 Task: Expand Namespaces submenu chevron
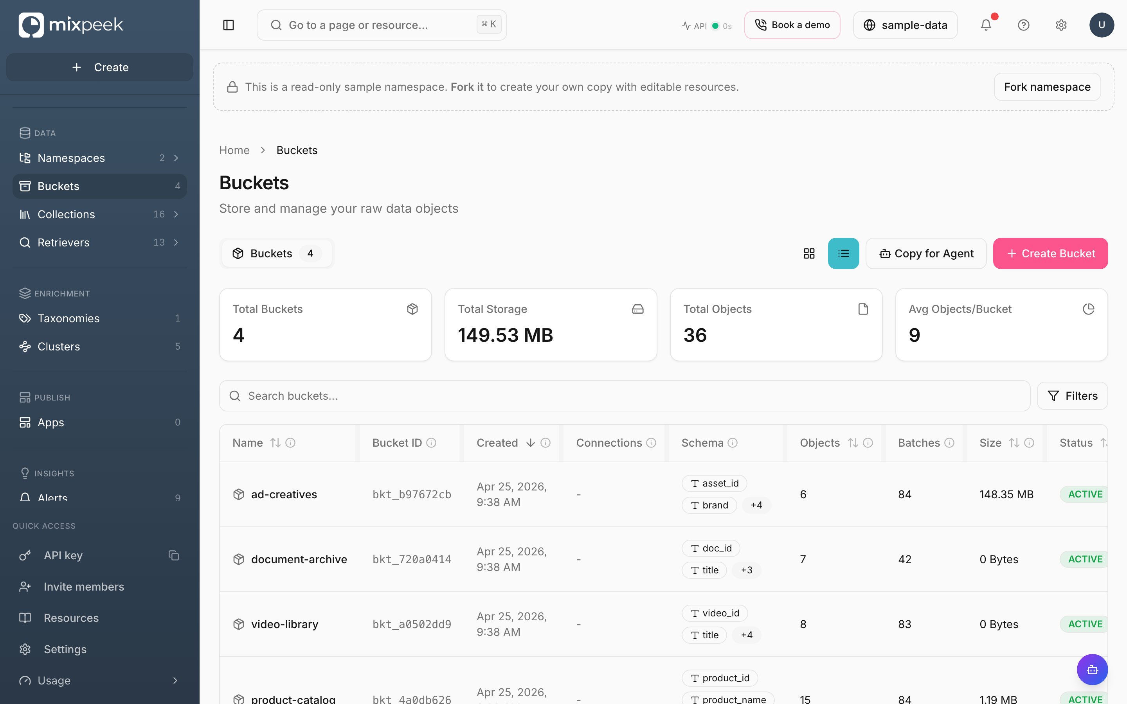[x=176, y=158]
